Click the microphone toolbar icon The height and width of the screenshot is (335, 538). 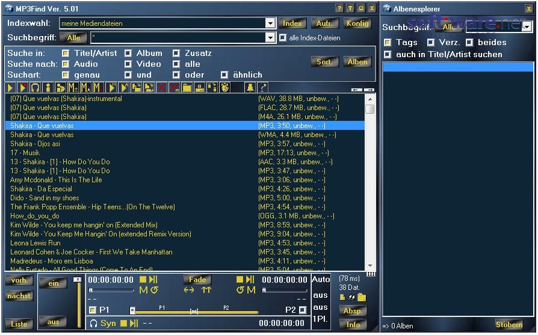click(263, 88)
